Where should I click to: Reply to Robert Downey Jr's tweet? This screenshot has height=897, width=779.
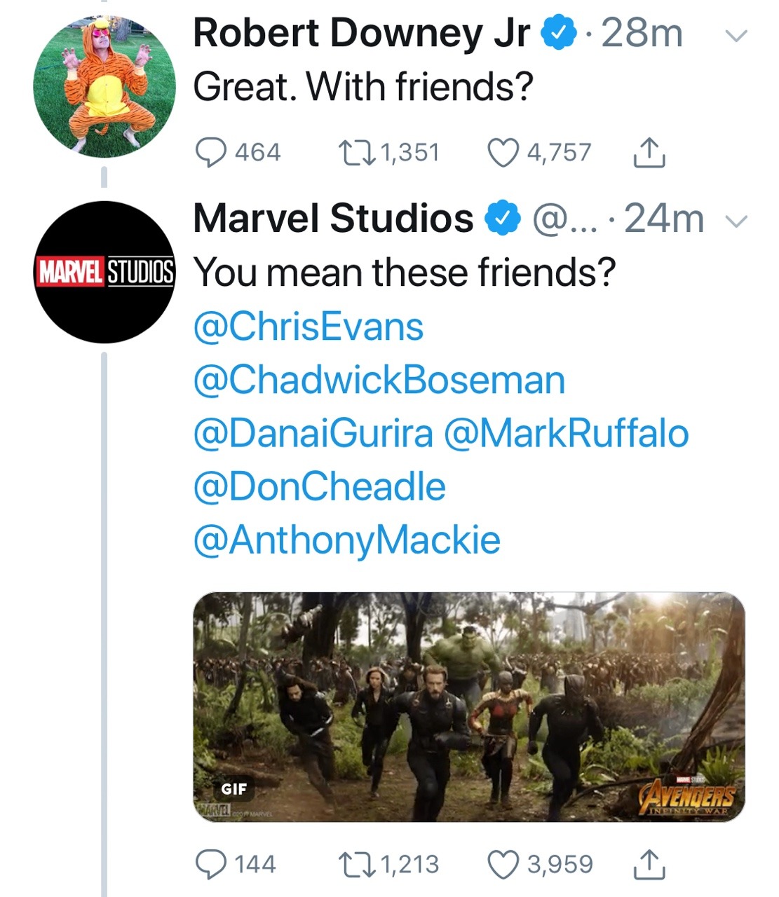[210, 153]
